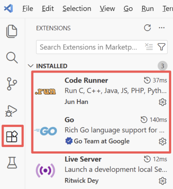Screen dimensions: 173x189
Task: Open the filter extensions funnel menu
Action: click(x=161, y=47)
